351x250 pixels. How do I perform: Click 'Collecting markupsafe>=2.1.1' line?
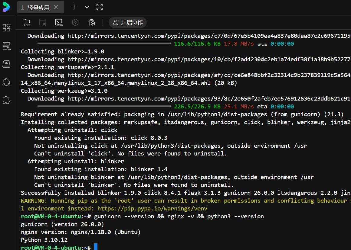tap(67, 67)
